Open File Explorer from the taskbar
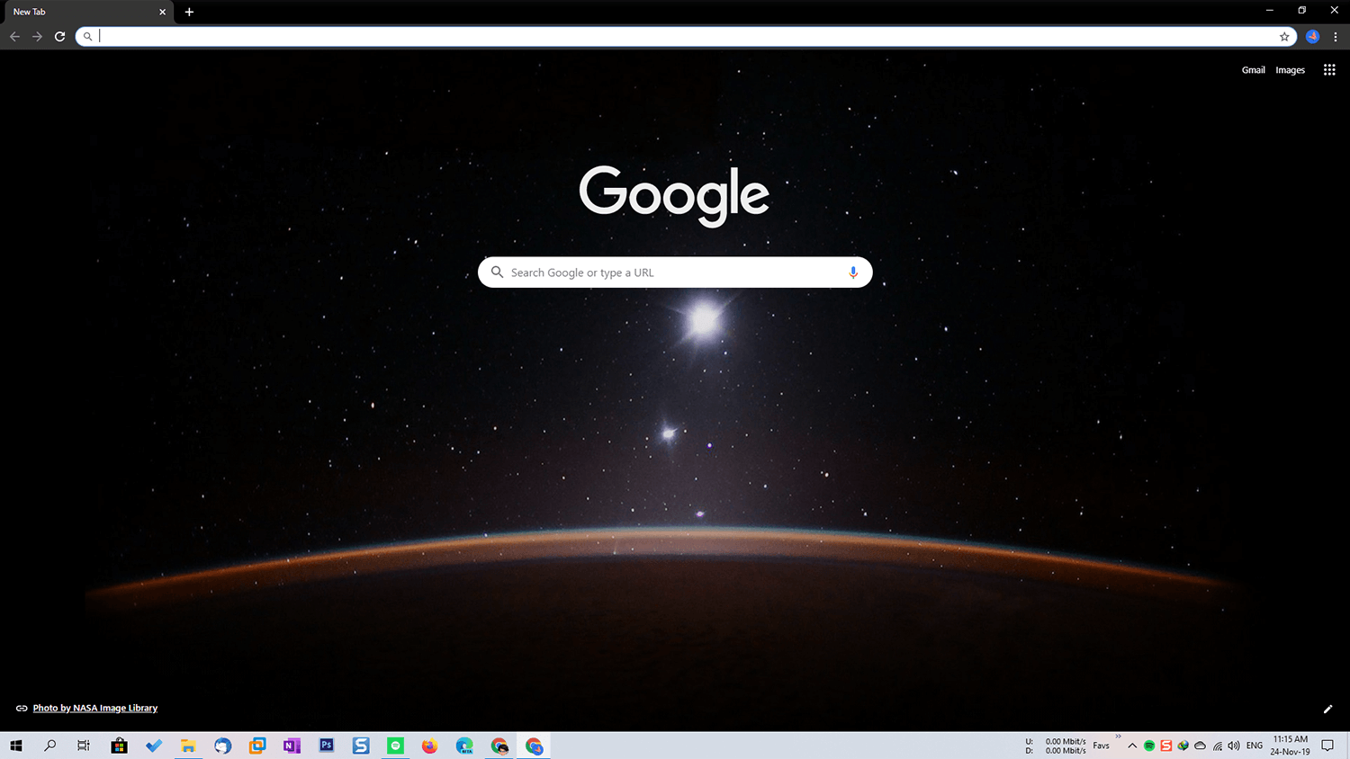The width and height of the screenshot is (1350, 759). [x=188, y=746]
